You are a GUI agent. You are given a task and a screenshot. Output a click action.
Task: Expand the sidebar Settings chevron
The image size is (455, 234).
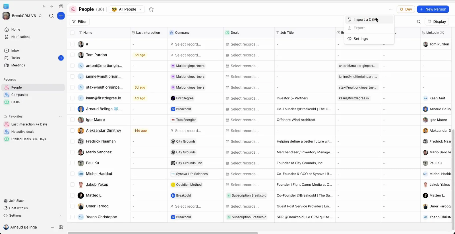pos(60,216)
